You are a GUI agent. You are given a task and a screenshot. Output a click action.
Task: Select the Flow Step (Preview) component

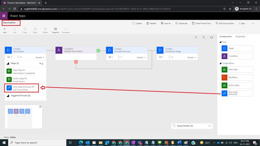[x=237, y=93]
